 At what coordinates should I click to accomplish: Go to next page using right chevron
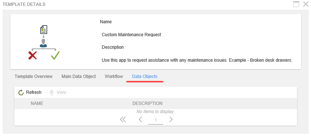pyautogui.click(x=171, y=119)
